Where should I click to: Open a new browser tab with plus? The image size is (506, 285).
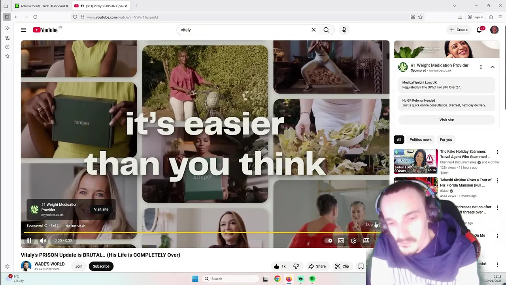(136, 6)
